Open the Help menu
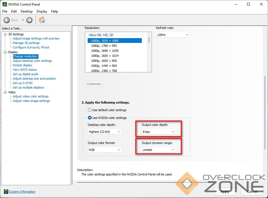 (54, 11)
